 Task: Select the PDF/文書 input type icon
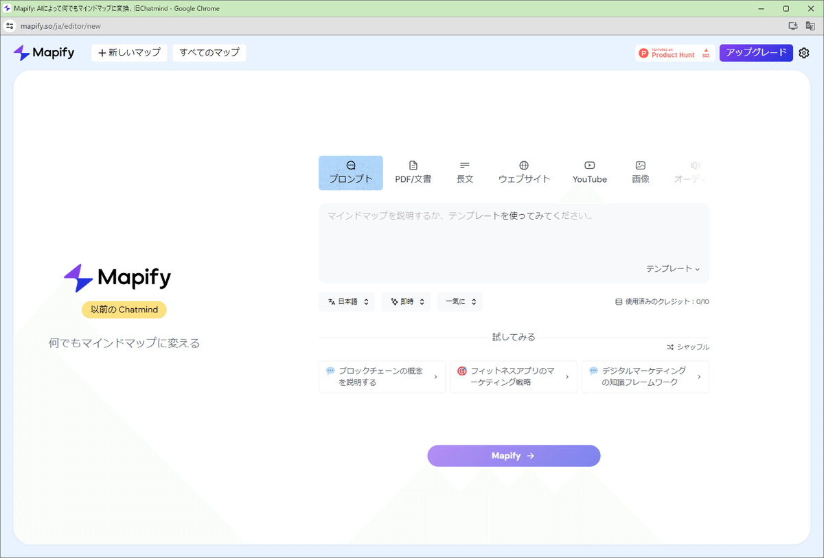click(x=413, y=172)
